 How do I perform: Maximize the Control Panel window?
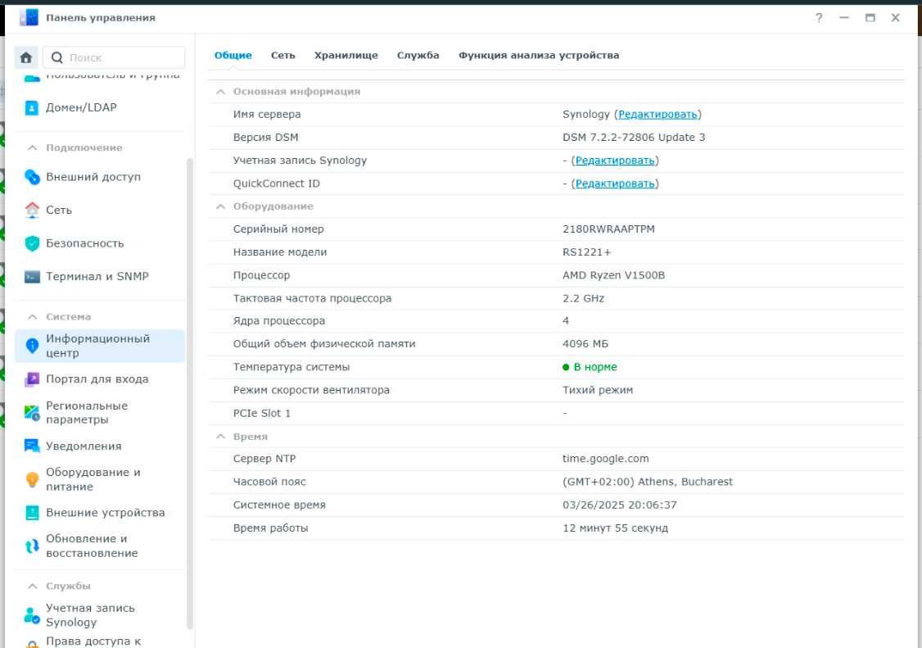pyautogui.click(x=870, y=18)
